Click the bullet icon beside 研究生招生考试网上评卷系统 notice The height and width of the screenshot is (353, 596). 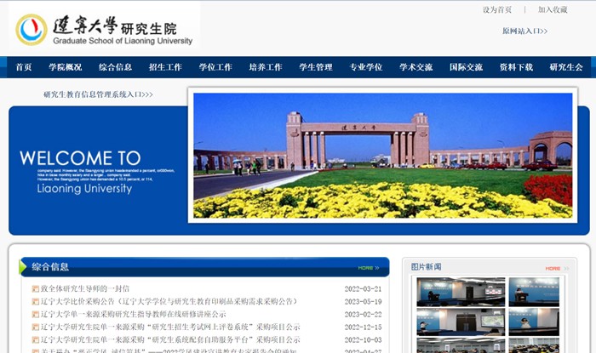pyautogui.click(x=36, y=327)
